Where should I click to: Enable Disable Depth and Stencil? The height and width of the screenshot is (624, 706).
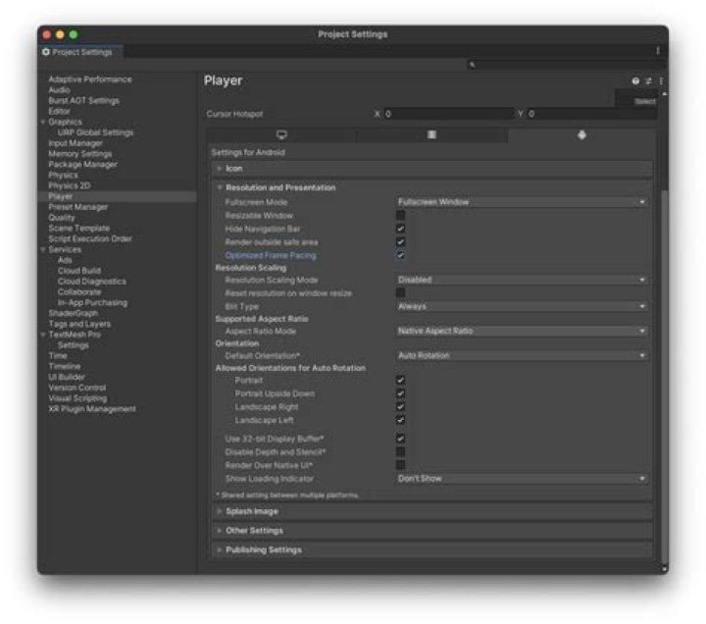(400, 452)
